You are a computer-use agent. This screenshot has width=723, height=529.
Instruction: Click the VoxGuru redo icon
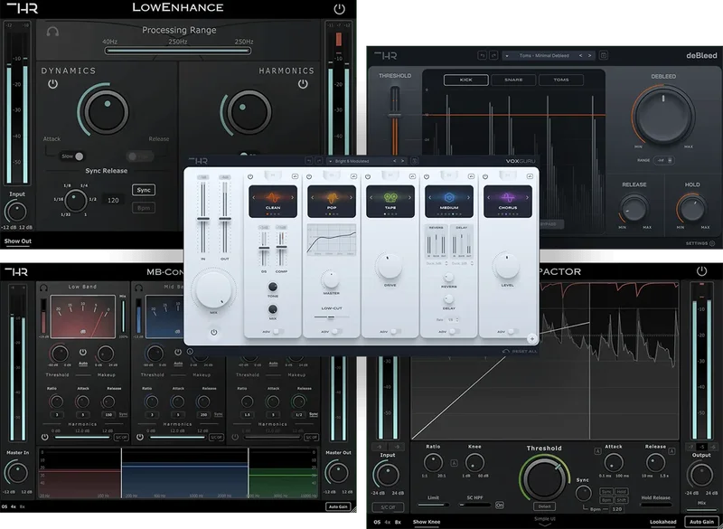coord(318,161)
